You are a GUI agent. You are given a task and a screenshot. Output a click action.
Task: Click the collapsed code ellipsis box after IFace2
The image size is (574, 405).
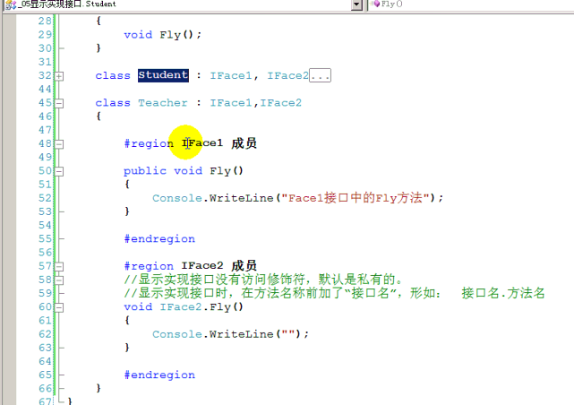[x=320, y=75]
